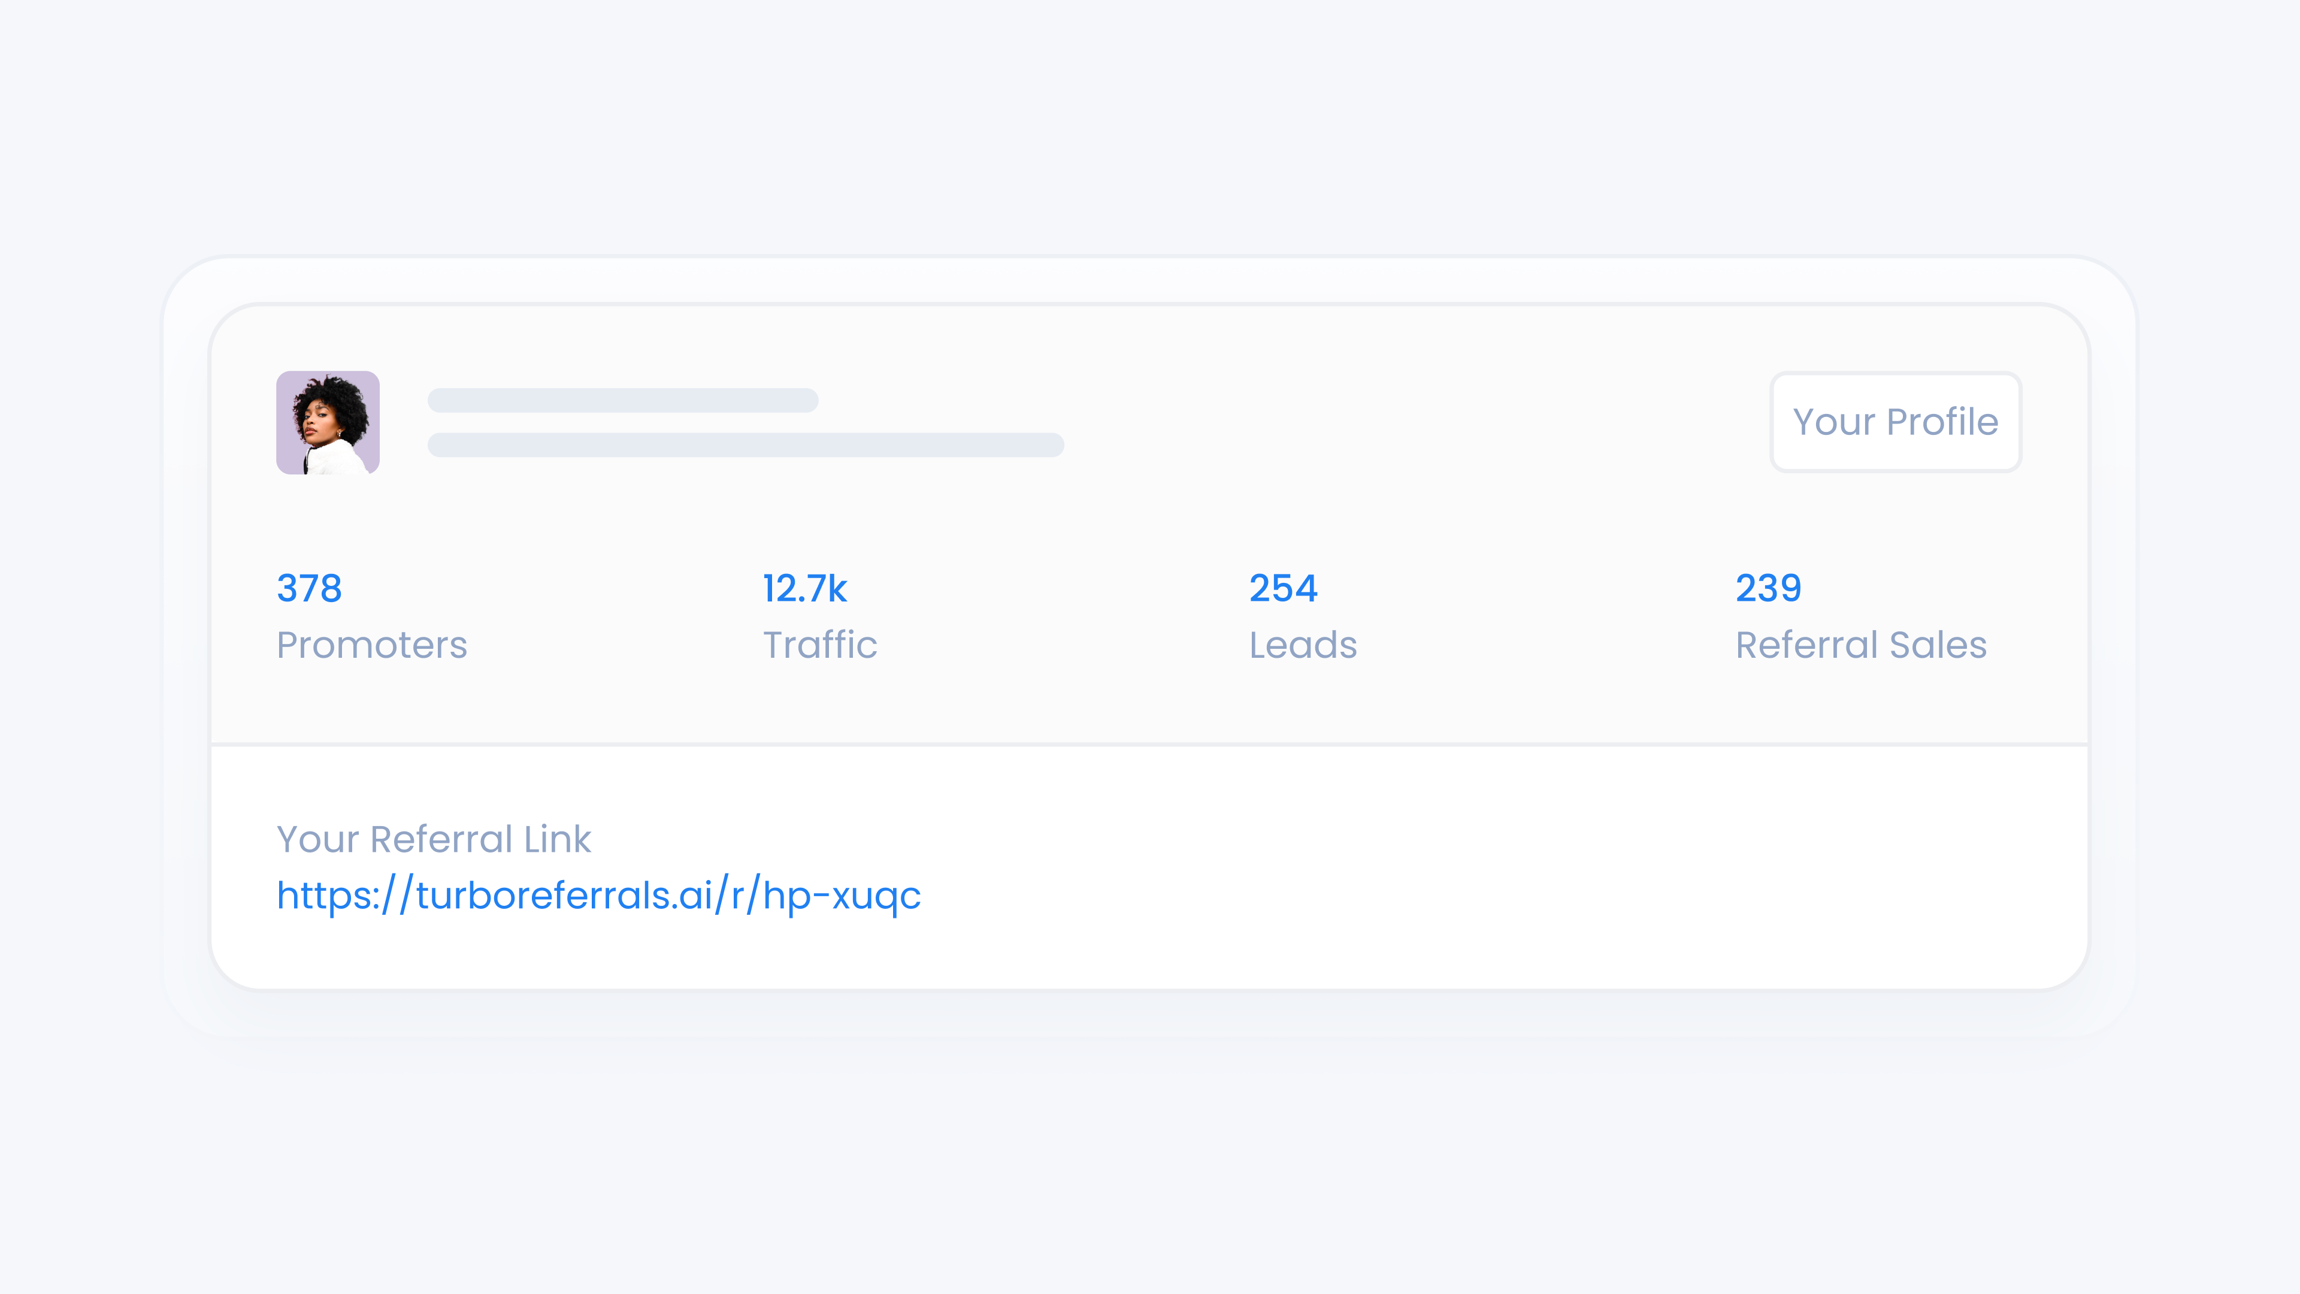Click the longer subtitle placeholder bar
The image size is (2300, 1294).
click(x=746, y=445)
